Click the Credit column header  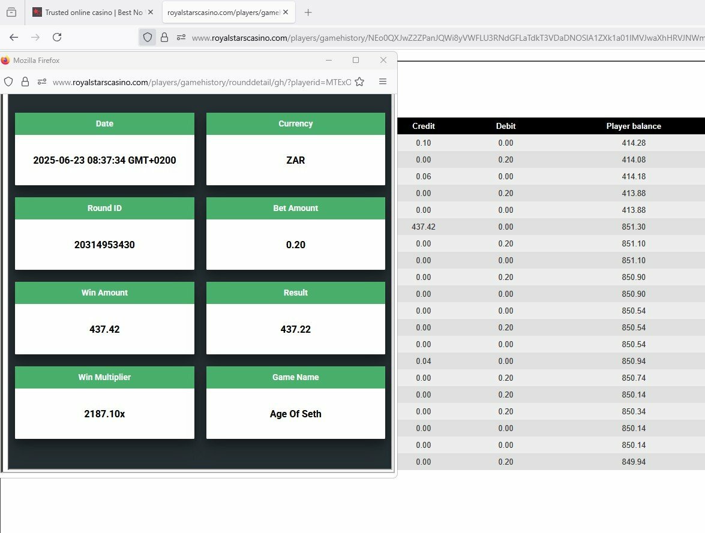tap(424, 126)
